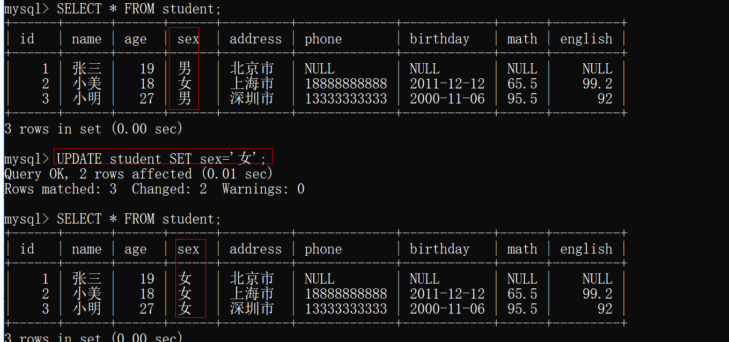Image resolution: width=729 pixels, height=342 pixels.
Task: Click phone 13333333333 in the second table
Action: tap(345, 309)
